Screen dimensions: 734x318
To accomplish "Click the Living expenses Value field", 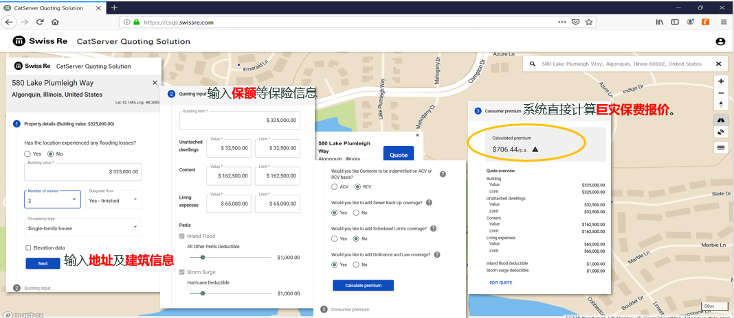I will (229, 204).
